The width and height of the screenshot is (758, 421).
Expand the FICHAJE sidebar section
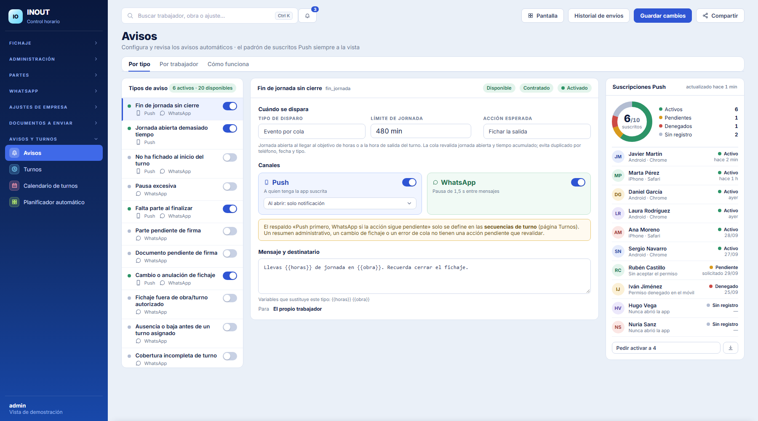click(x=54, y=43)
